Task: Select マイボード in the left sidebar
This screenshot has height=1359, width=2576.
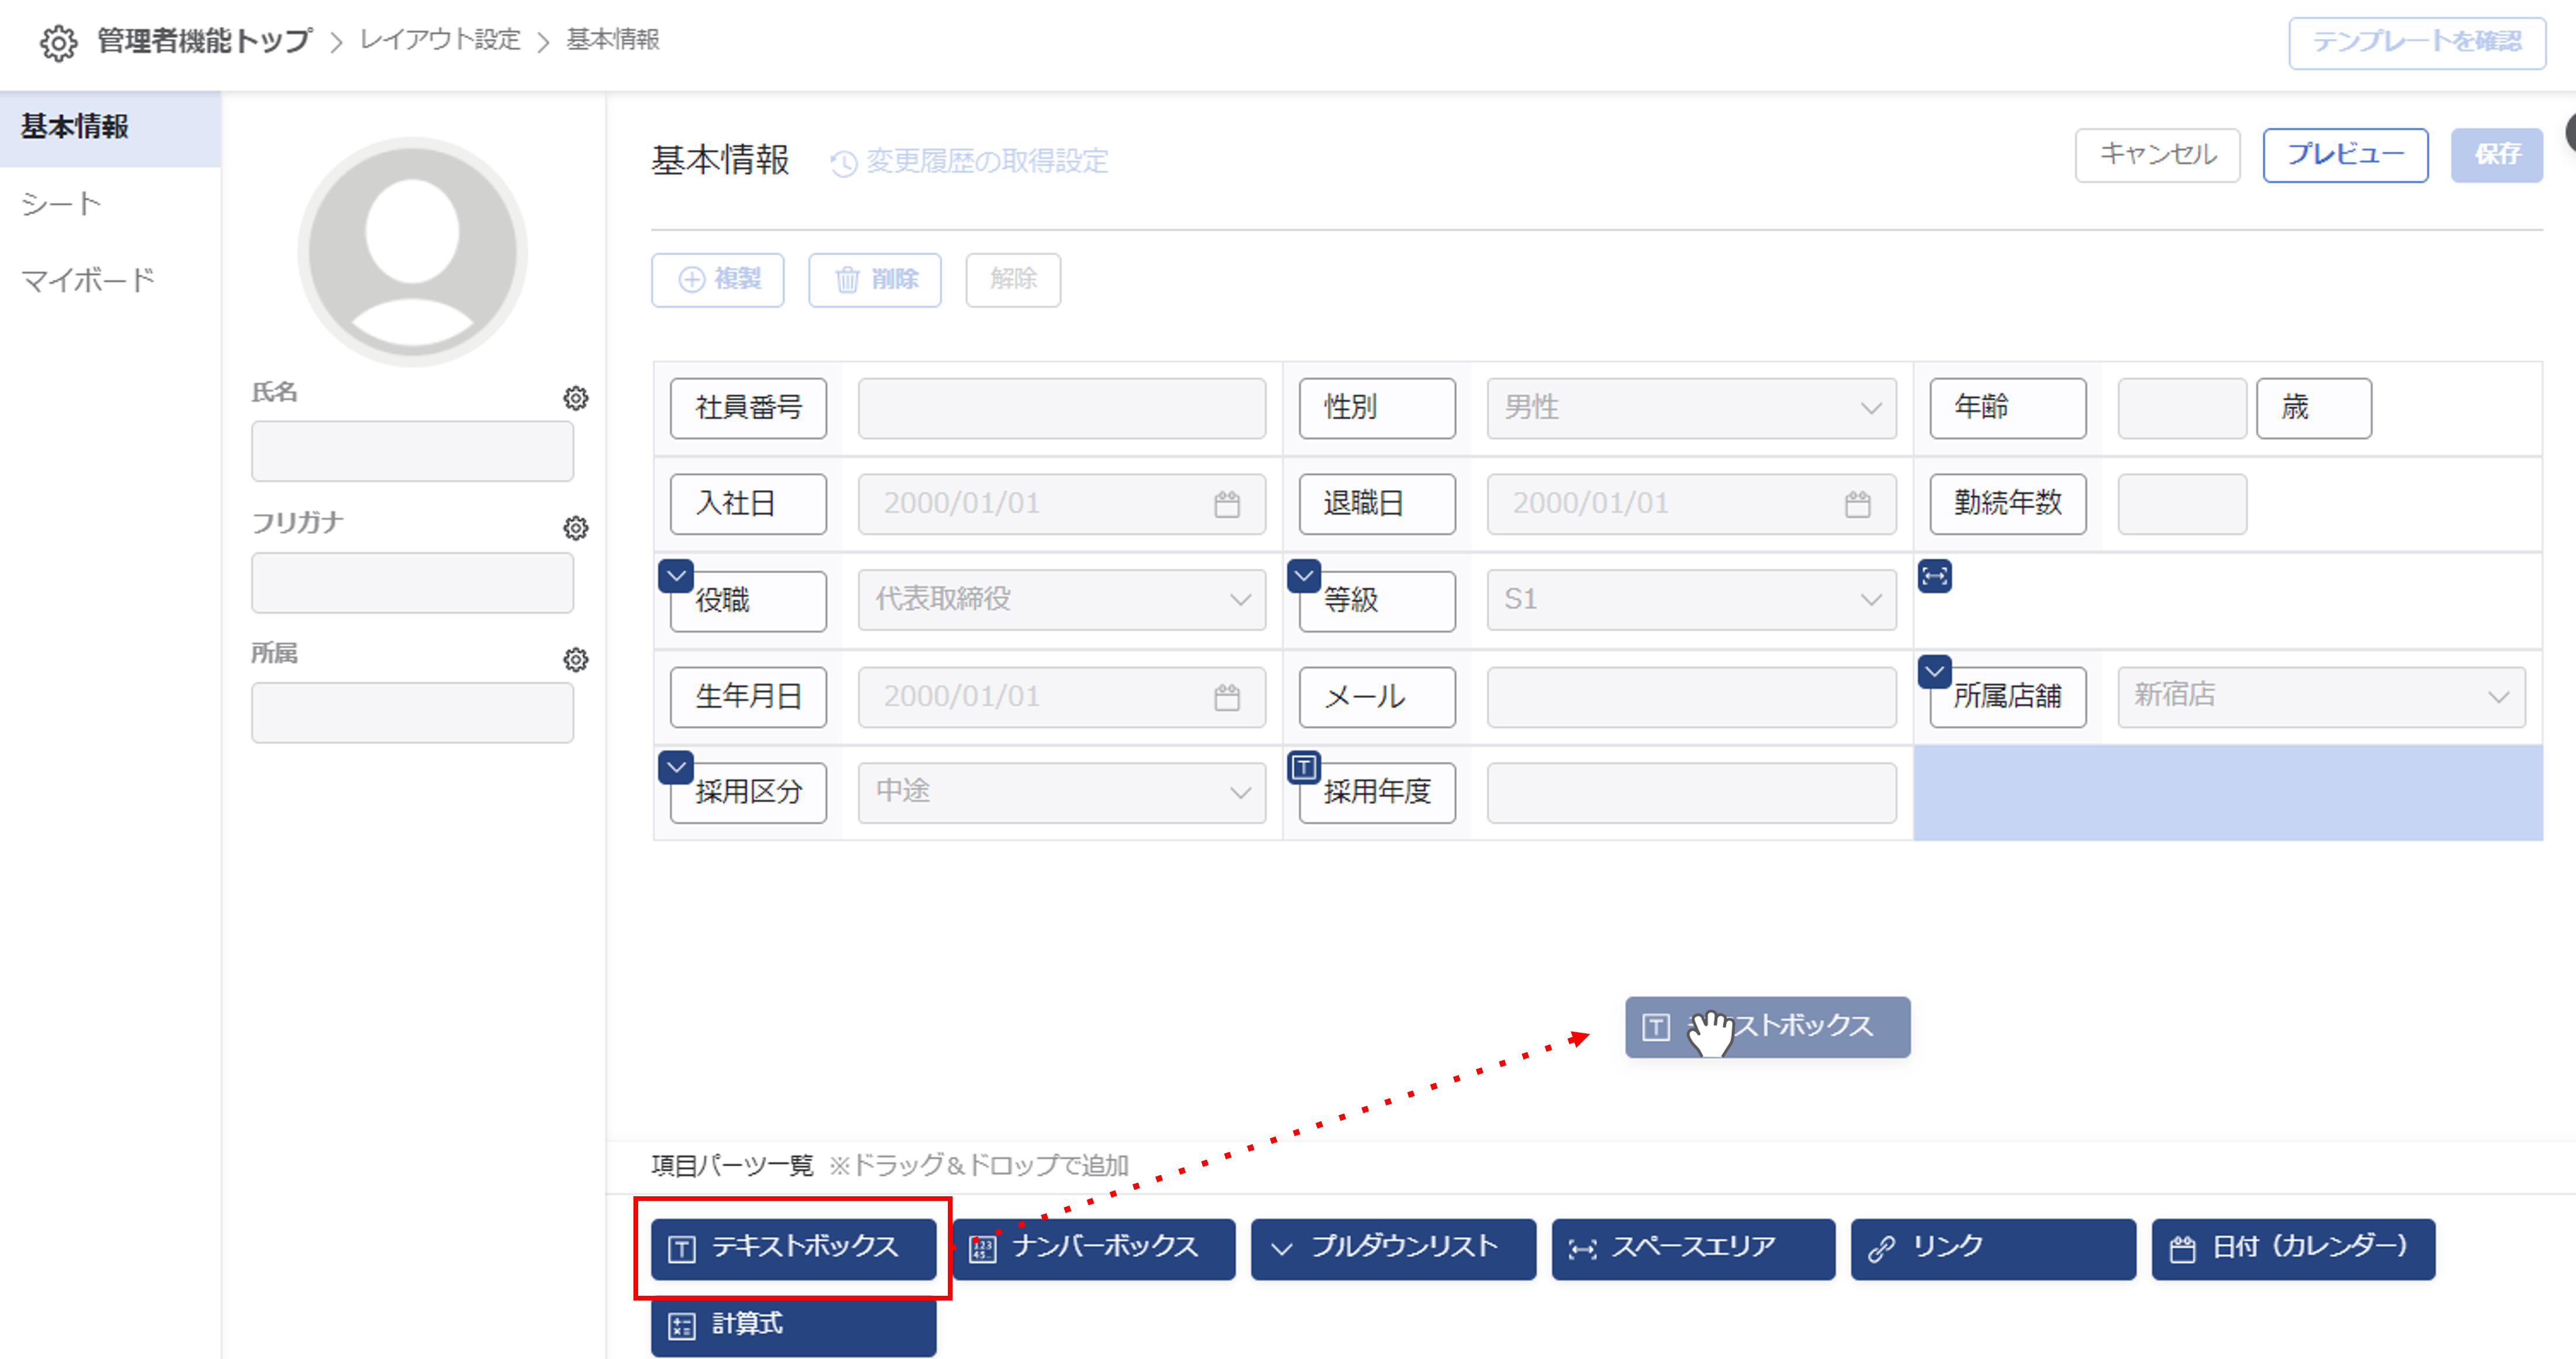Action: (88, 280)
